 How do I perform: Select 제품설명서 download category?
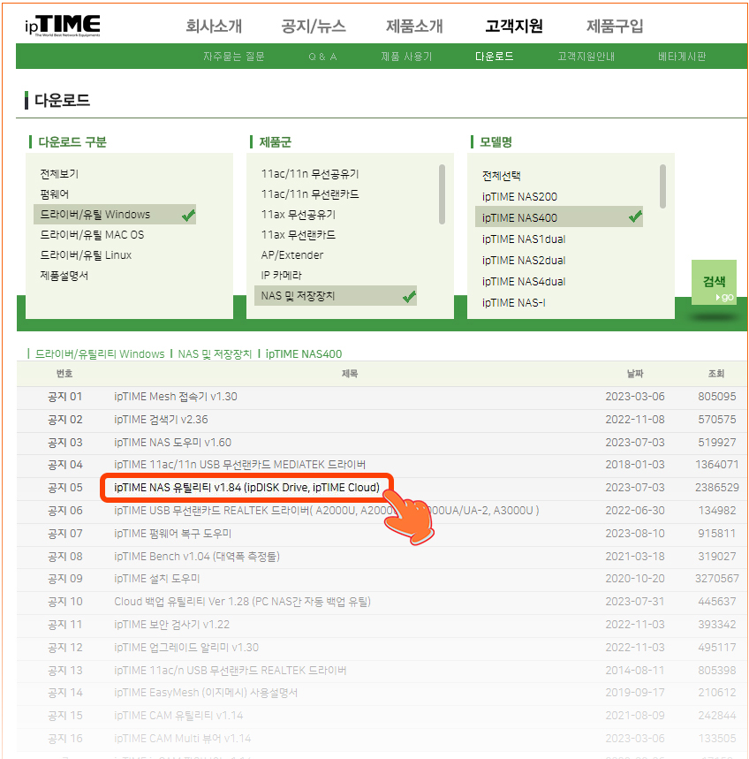tap(64, 276)
